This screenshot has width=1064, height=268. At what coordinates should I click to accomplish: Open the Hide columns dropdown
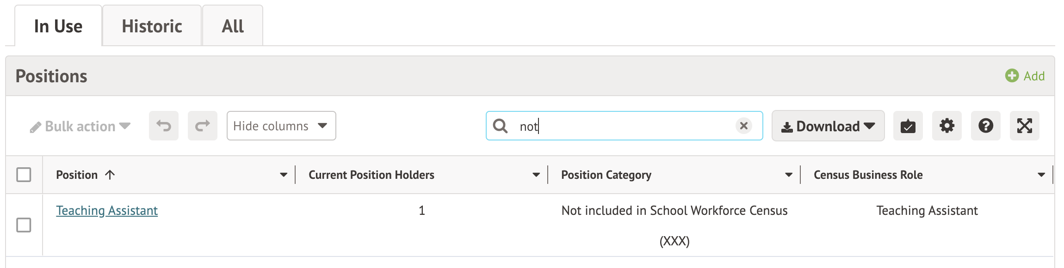click(x=281, y=126)
